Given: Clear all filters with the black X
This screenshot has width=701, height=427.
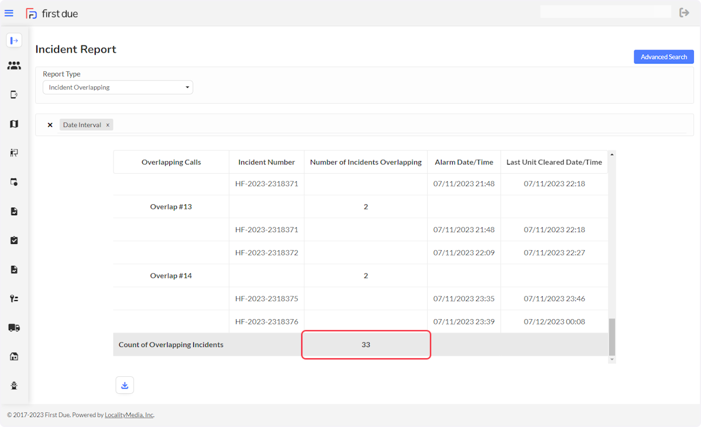Looking at the screenshot, I should (50, 125).
